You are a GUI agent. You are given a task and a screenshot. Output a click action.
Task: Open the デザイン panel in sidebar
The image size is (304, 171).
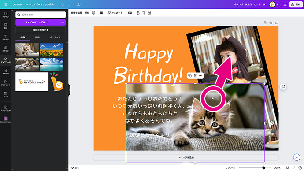(x=6, y=15)
